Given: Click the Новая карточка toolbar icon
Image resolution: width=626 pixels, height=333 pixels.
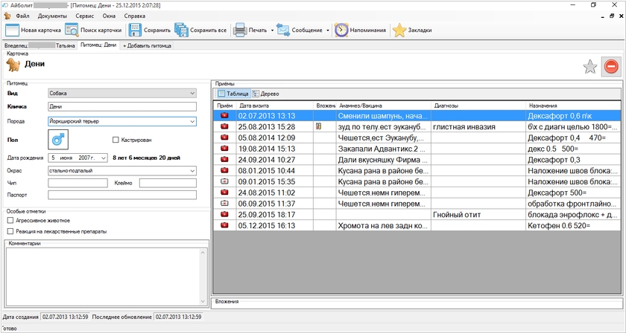Looking at the screenshot, I should (12, 30).
